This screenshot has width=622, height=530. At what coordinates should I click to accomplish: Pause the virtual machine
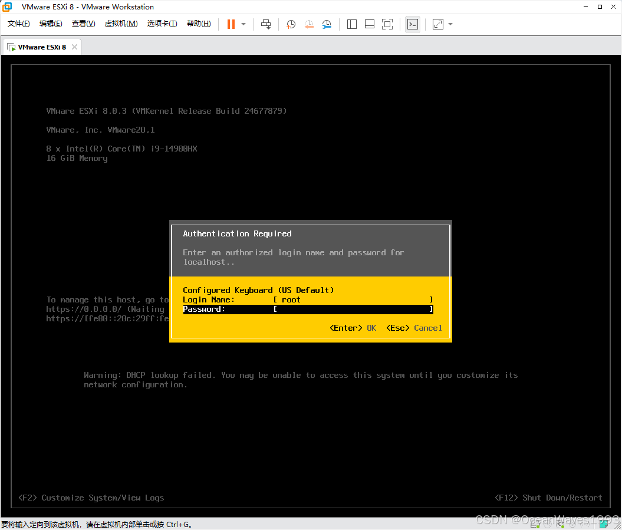(x=231, y=24)
